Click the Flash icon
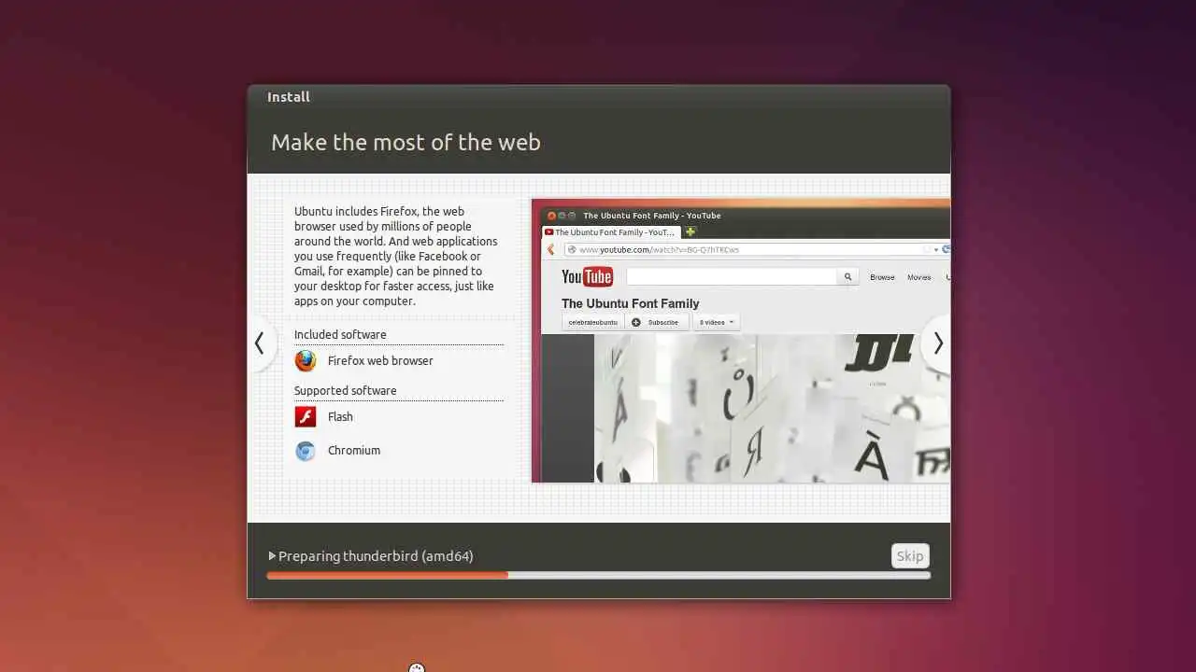Viewport: 1196px width, 672px height. pos(306,416)
